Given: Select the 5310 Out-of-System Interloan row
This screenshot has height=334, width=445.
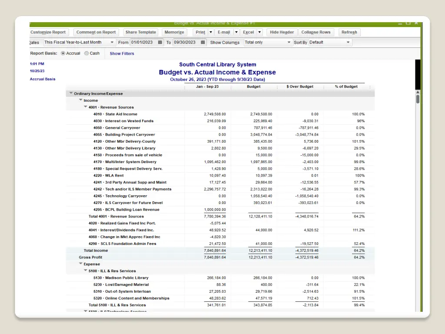Looking at the screenshot, I should pyautogui.click(x=220, y=291).
